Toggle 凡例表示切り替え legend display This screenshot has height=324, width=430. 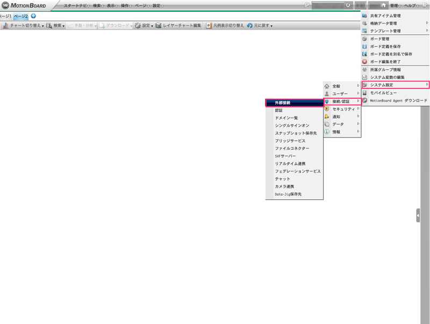tap(225, 25)
